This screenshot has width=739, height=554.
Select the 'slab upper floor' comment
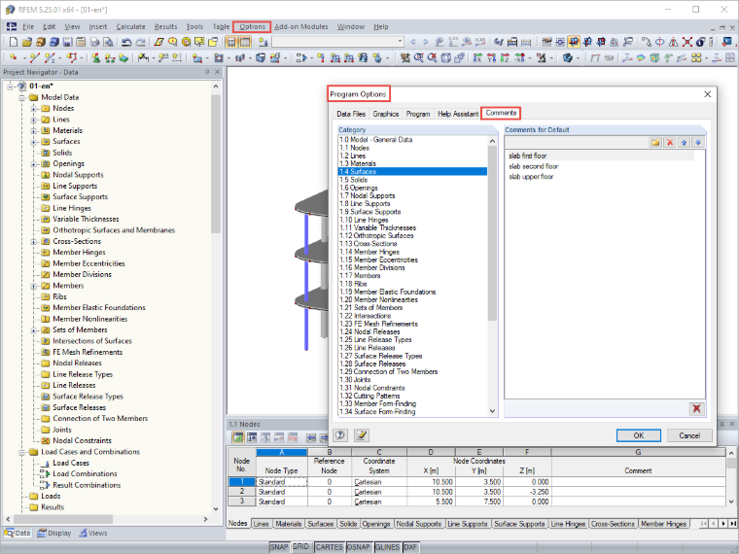[531, 177]
